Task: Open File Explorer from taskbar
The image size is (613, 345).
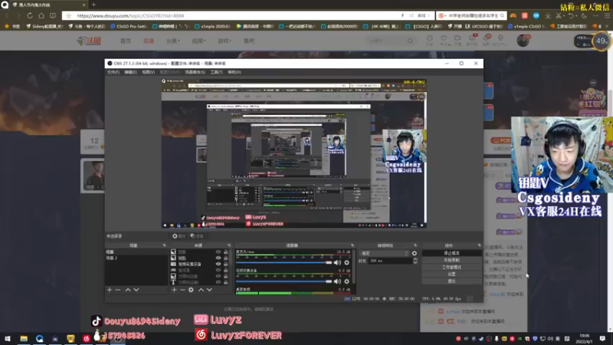Action: click(24, 338)
